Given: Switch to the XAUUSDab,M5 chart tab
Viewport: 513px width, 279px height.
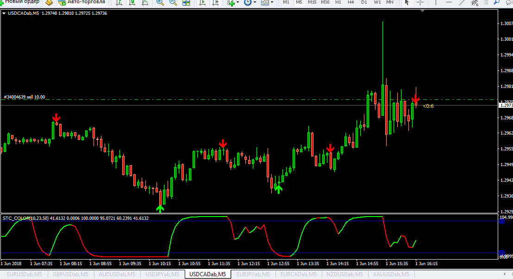Looking at the screenshot, I should (391, 274).
